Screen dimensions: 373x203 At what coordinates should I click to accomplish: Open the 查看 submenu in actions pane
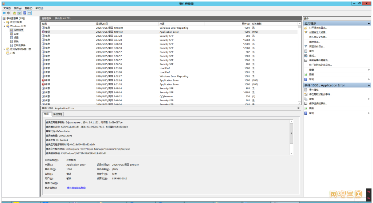[x=311, y=70]
